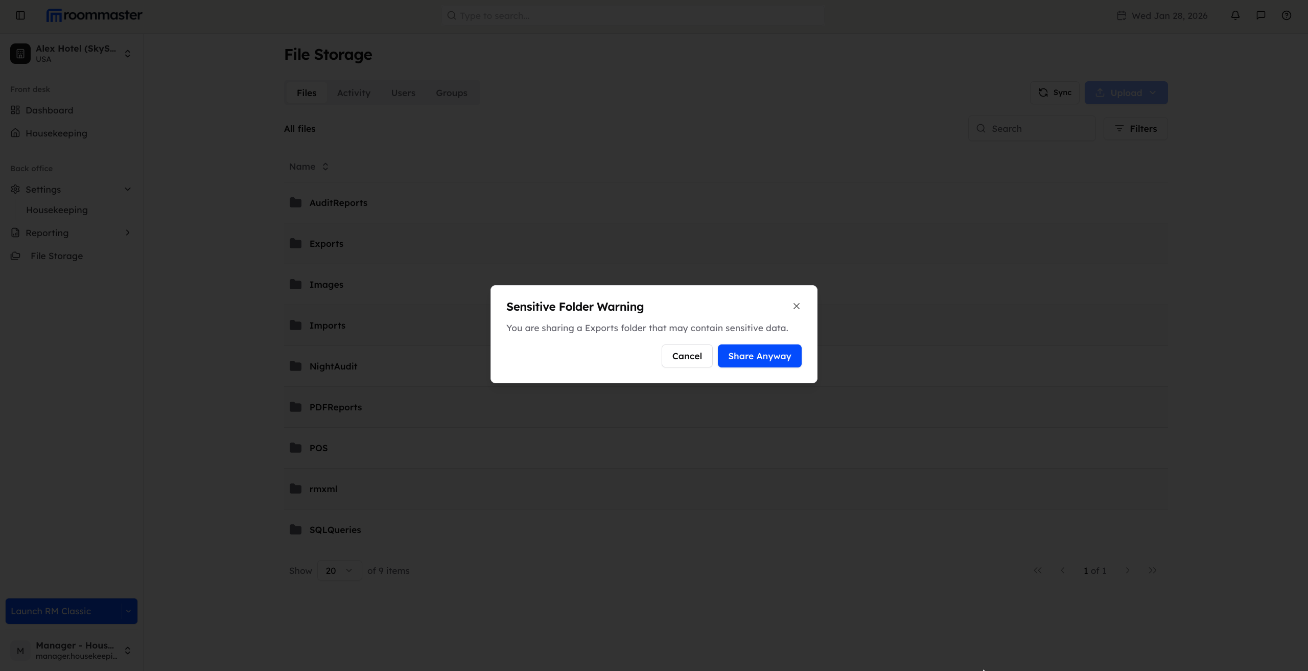Open the help icon

1287,15
